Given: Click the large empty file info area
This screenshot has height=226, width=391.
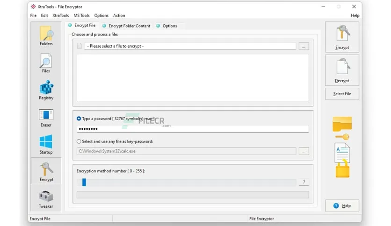Looking at the screenshot, I should 193,78.
